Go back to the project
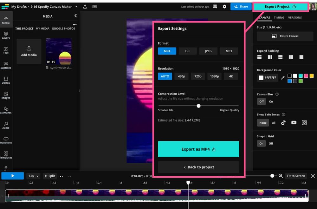 coord(198,167)
